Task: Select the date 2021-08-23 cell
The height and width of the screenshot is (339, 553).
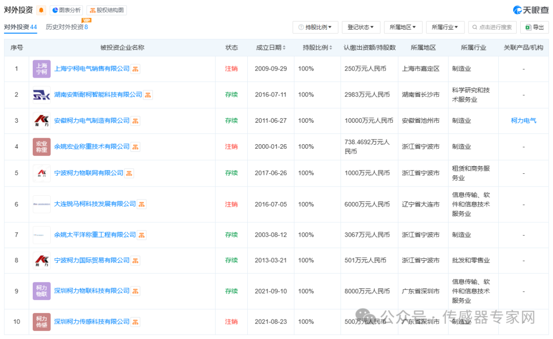Action: click(271, 322)
